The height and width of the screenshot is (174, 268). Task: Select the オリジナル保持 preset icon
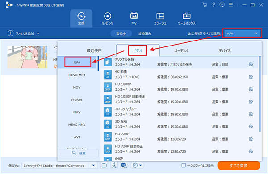[x=108, y=62]
